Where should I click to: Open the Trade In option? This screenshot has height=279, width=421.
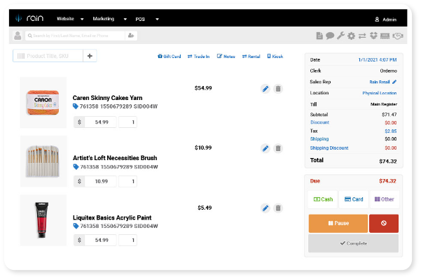(x=198, y=56)
